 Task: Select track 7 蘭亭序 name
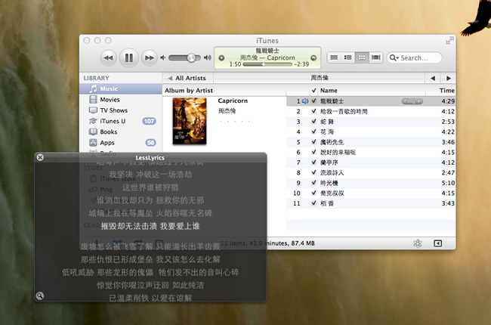pos(329,162)
